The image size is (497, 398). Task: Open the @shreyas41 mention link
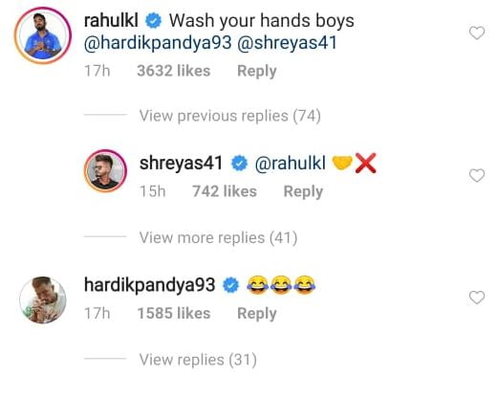click(x=287, y=43)
